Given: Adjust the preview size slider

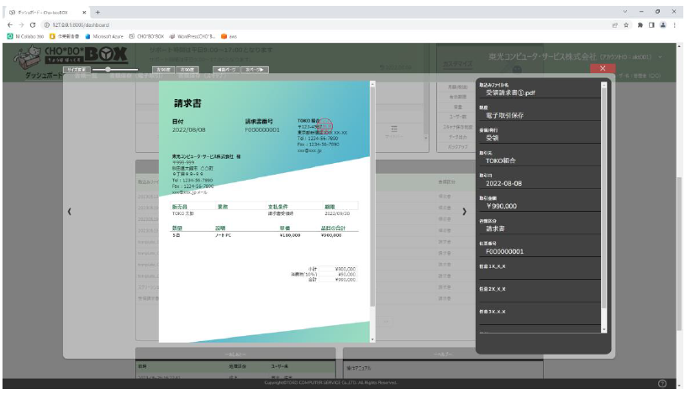Looking at the screenshot, I should click(x=108, y=69).
